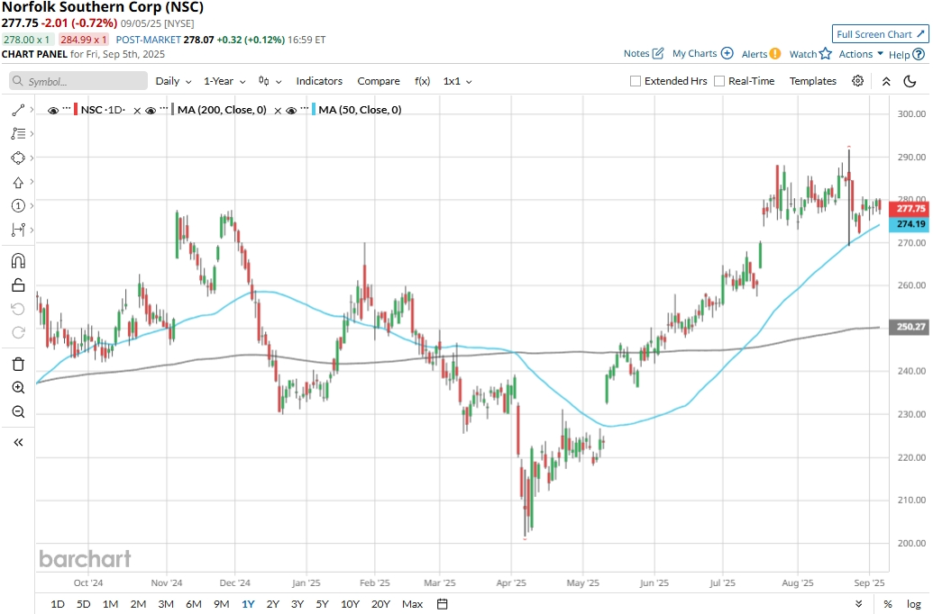Redo the chart action
Screen dimensions: 933x614
[18, 332]
